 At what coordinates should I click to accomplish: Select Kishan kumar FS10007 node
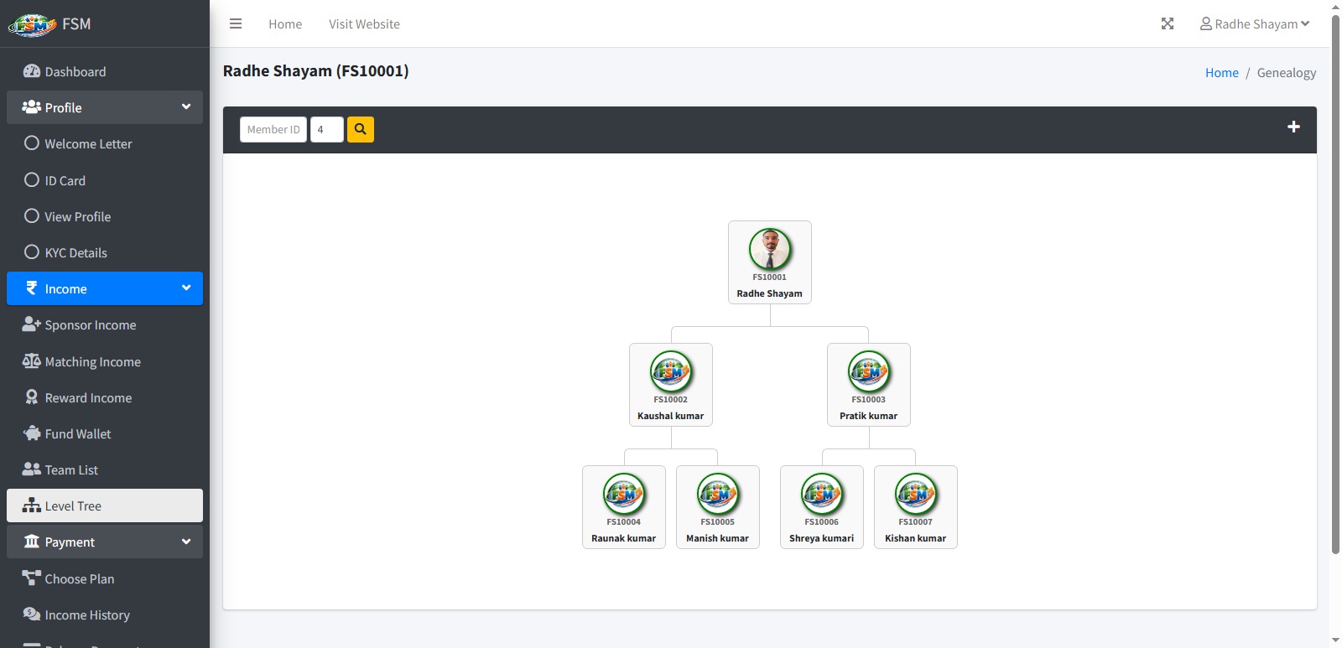(915, 507)
